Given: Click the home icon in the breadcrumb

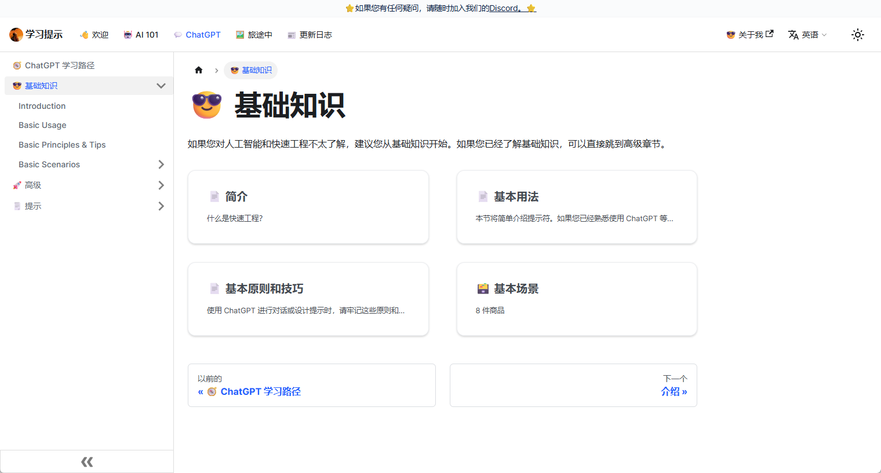Looking at the screenshot, I should pos(199,70).
